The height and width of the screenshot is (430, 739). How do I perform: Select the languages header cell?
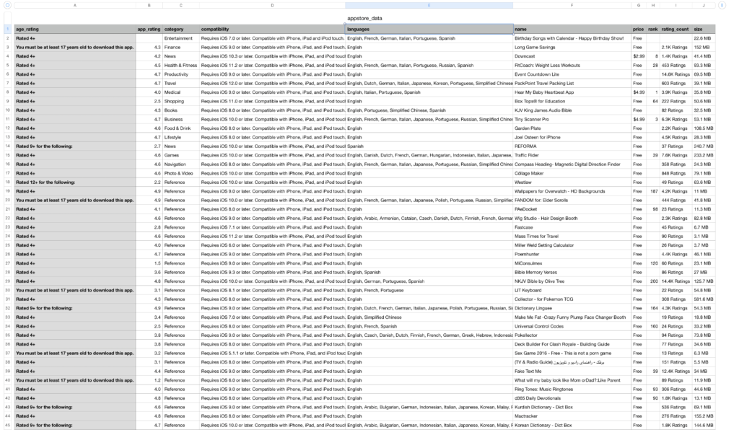[429, 29]
